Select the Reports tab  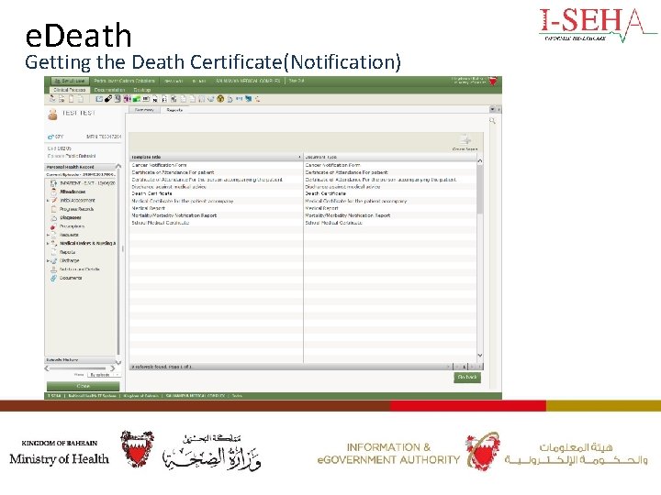[x=174, y=110]
